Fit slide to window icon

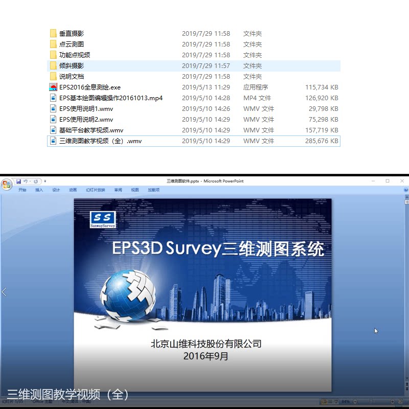tap(400, 402)
